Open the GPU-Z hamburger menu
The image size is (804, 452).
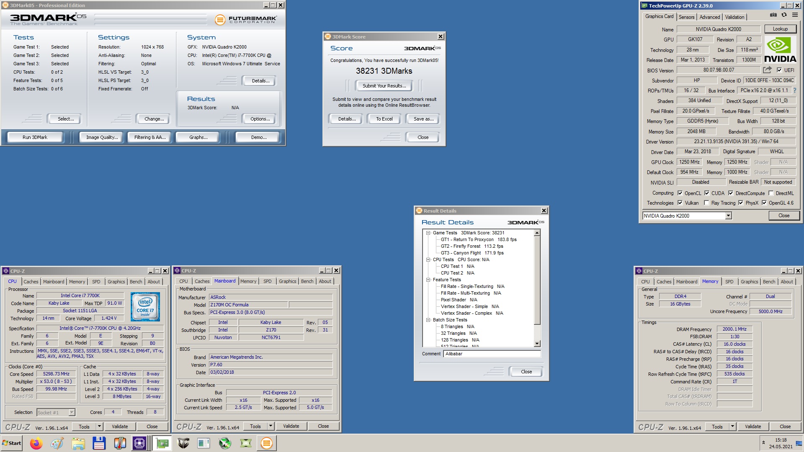pos(795,15)
